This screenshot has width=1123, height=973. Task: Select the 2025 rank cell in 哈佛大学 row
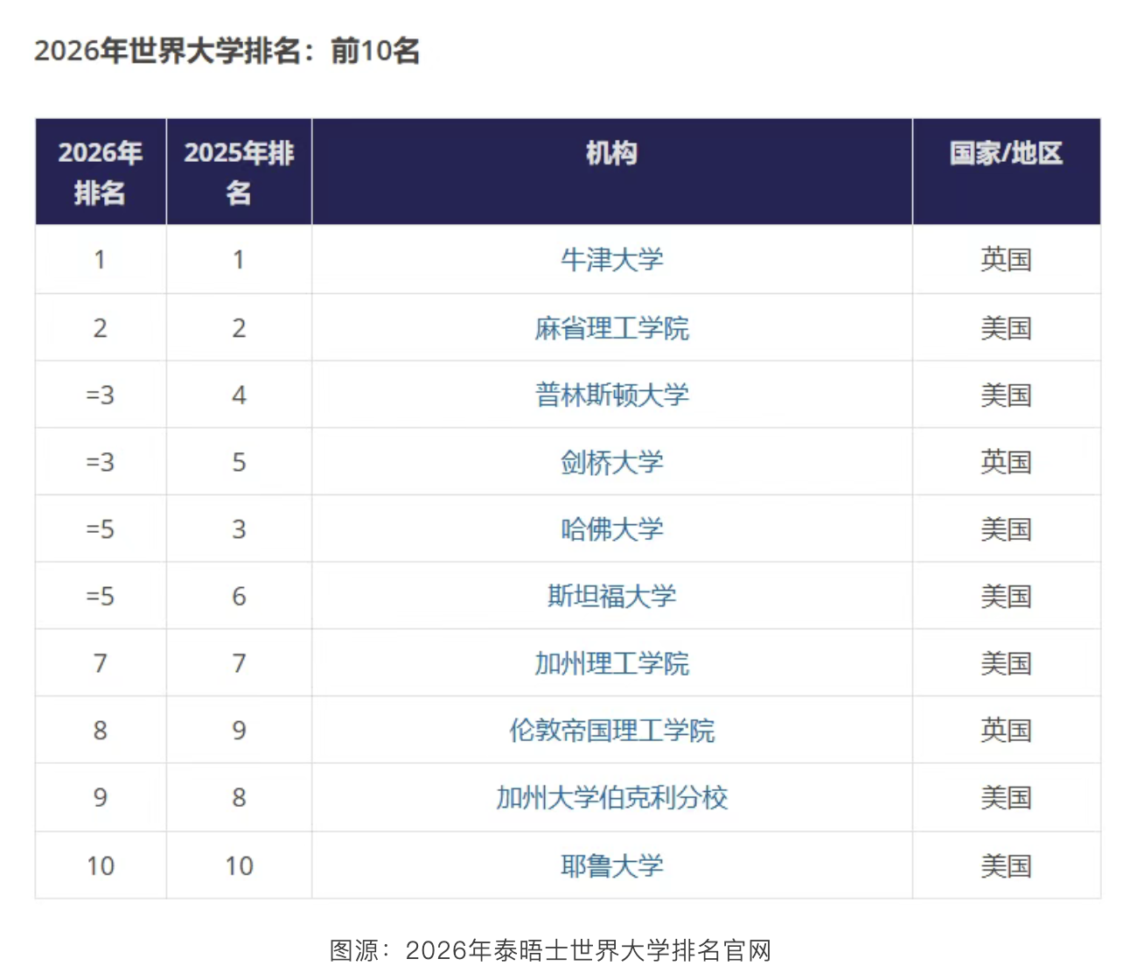[x=239, y=529]
